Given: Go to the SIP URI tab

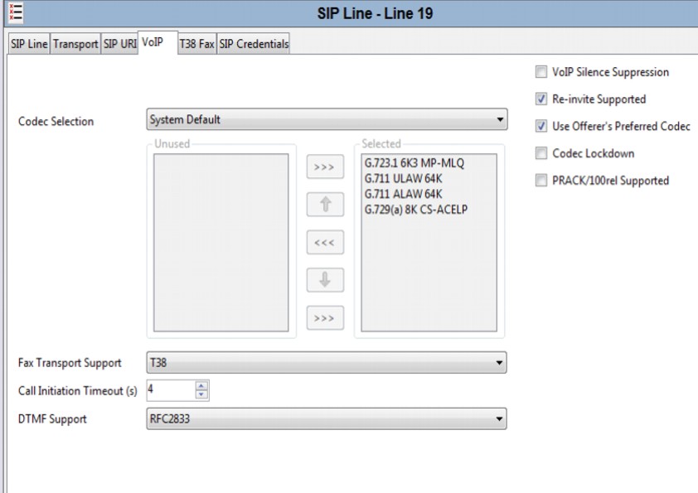Looking at the screenshot, I should pos(119,44).
